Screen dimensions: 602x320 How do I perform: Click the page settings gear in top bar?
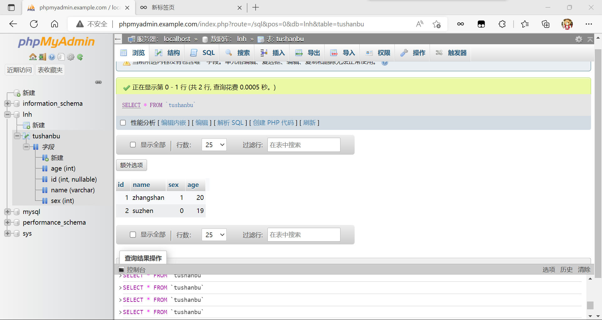click(x=579, y=39)
